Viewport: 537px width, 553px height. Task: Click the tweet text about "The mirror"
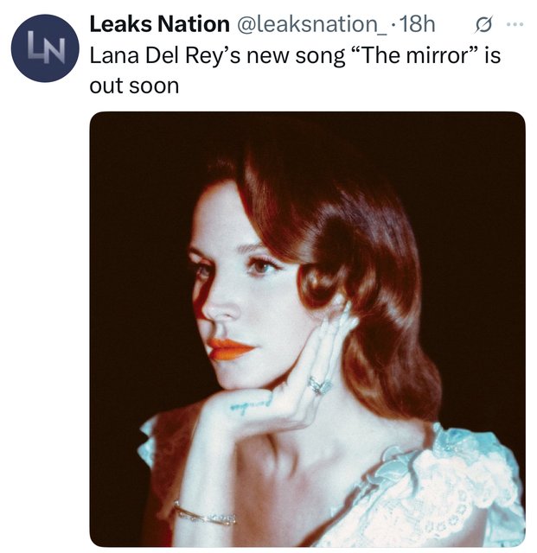point(295,71)
